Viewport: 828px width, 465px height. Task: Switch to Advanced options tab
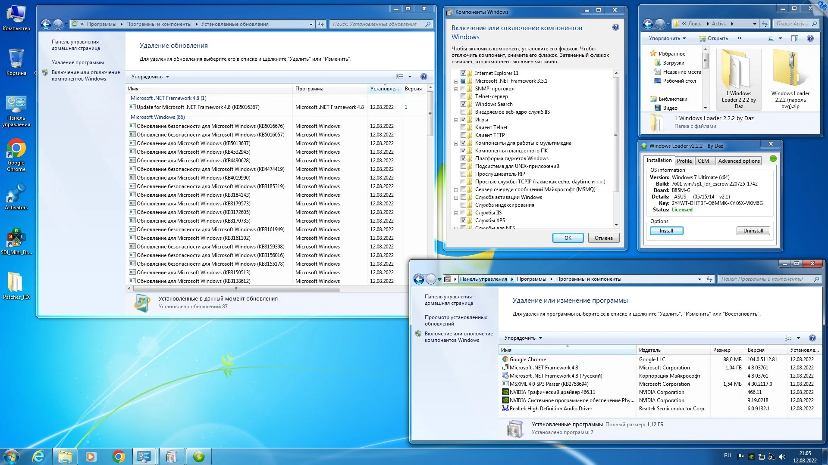tap(739, 161)
